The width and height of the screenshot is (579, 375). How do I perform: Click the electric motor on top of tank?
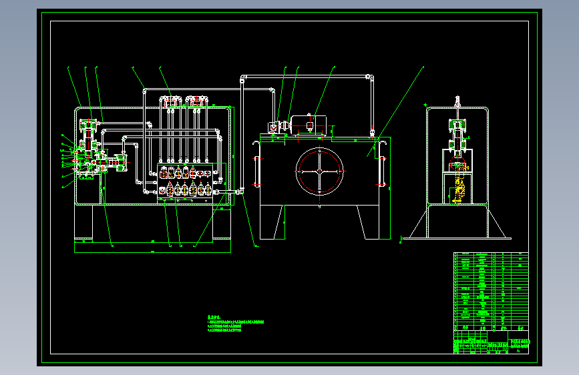point(309,125)
